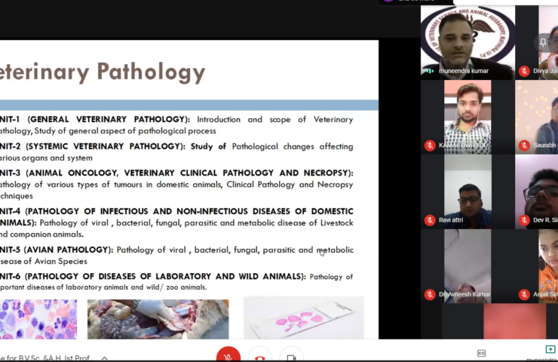The image size is (558, 362).
Task: Toggle the red microphone mute button
Action: 228,355
